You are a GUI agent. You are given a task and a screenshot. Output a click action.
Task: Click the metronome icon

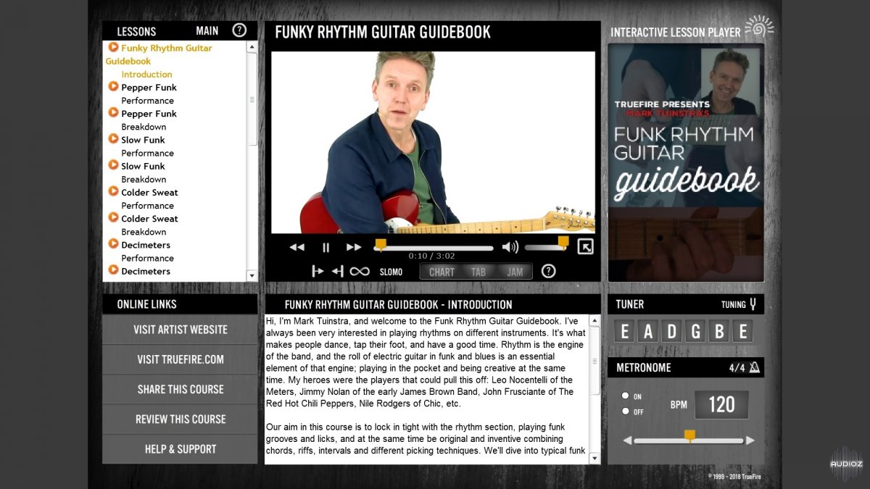point(754,367)
